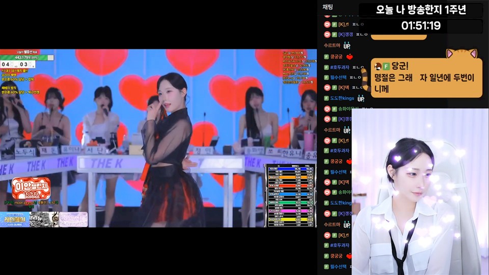Open the topmost #호두과자 username in chat

click(x=339, y=67)
